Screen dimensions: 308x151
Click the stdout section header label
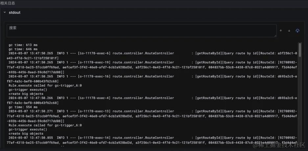(15, 12)
